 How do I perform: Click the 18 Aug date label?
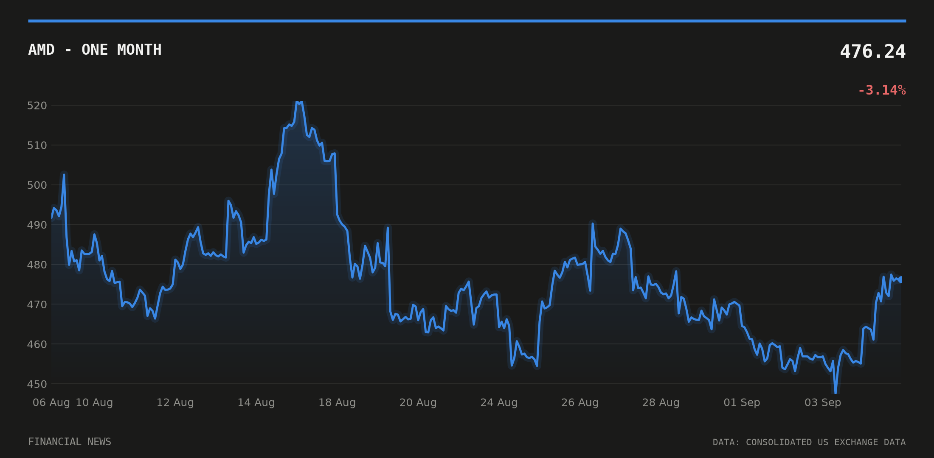(x=337, y=402)
